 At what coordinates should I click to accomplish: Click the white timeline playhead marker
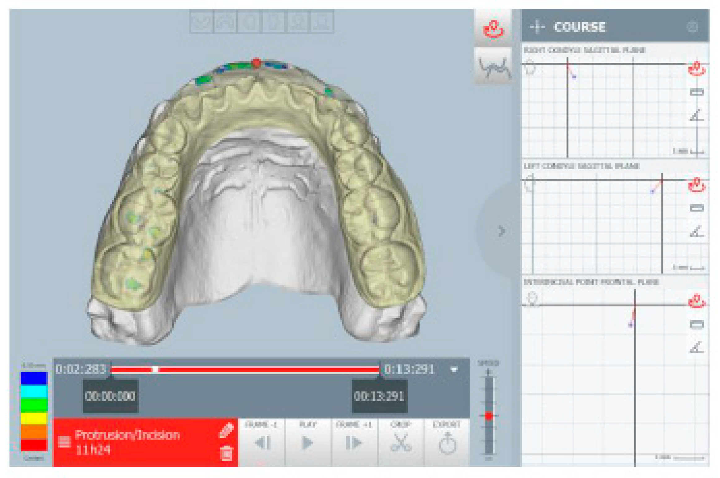point(155,369)
